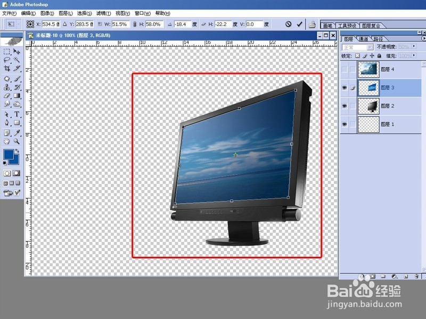This screenshot has height=319, width=426.
Task: Show the hidden 图层 4 layer
Action: 345,69
